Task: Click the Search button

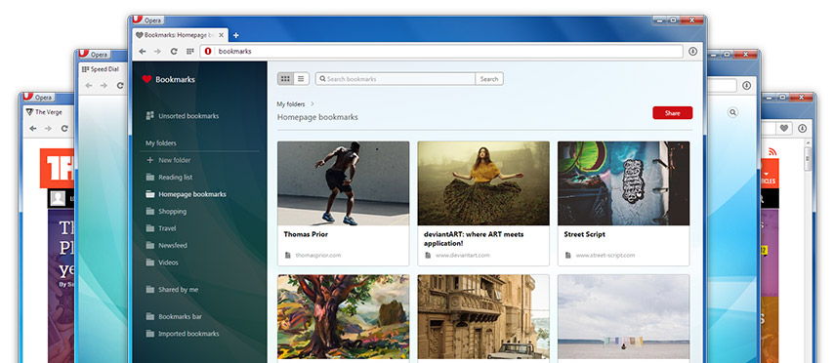Action: tap(489, 79)
